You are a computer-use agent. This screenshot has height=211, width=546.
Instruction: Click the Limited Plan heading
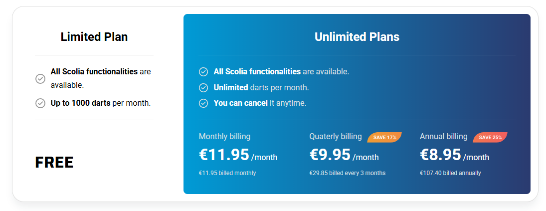point(94,37)
